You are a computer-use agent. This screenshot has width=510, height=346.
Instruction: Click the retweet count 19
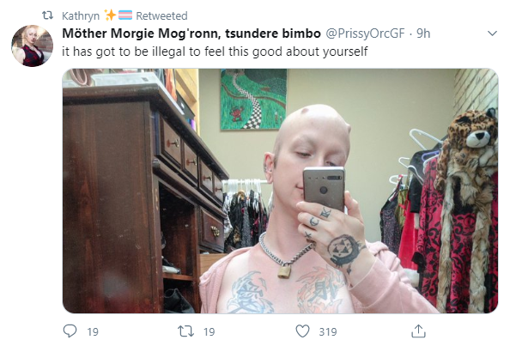pos(209,331)
